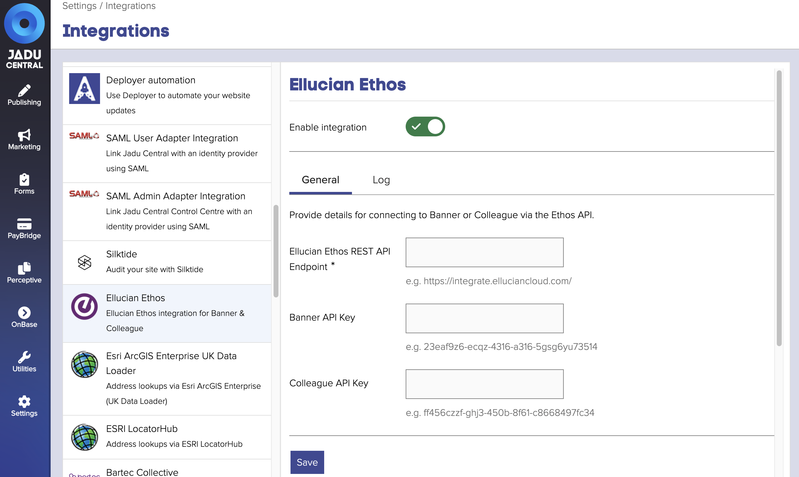Click the Esri ArcGIS globe icon
Image resolution: width=799 pixels, height=477 pixels.
85,364
